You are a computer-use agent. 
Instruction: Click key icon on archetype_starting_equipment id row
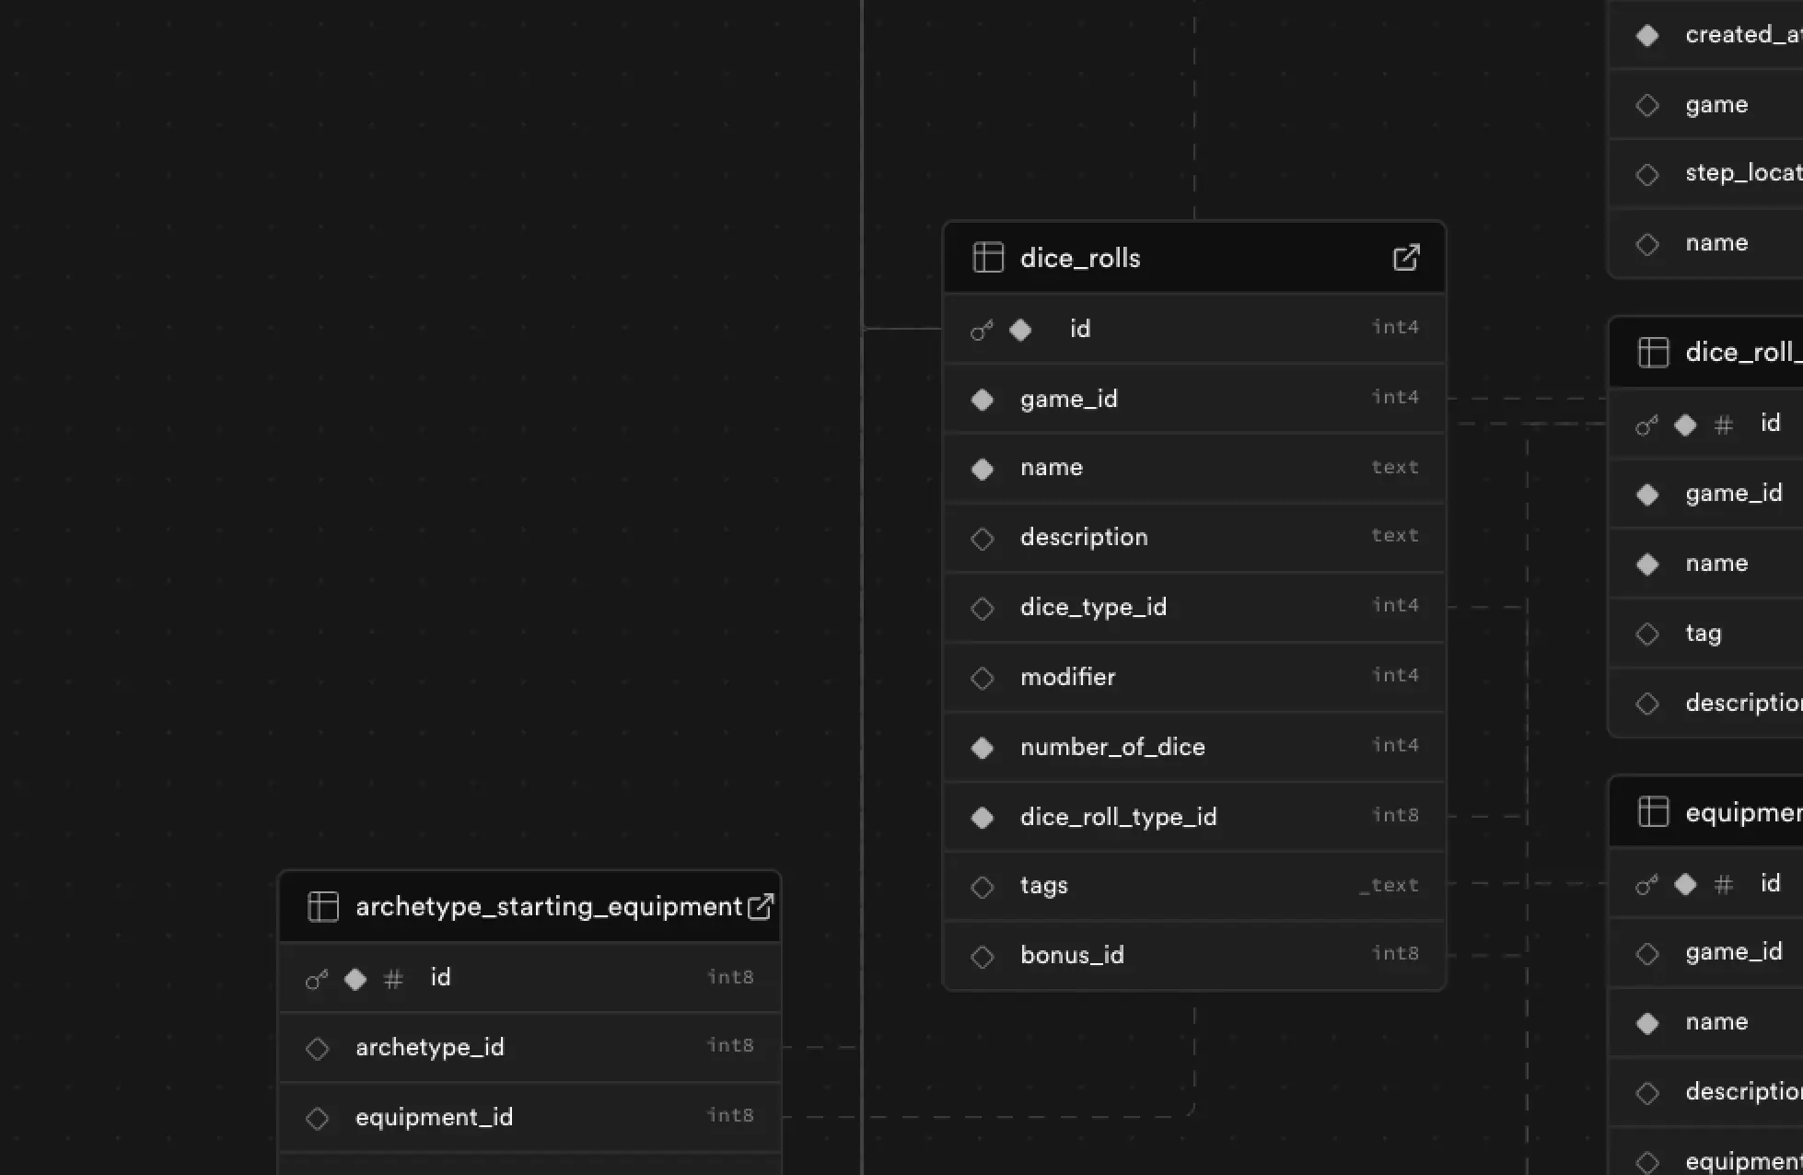coord(317,979)
